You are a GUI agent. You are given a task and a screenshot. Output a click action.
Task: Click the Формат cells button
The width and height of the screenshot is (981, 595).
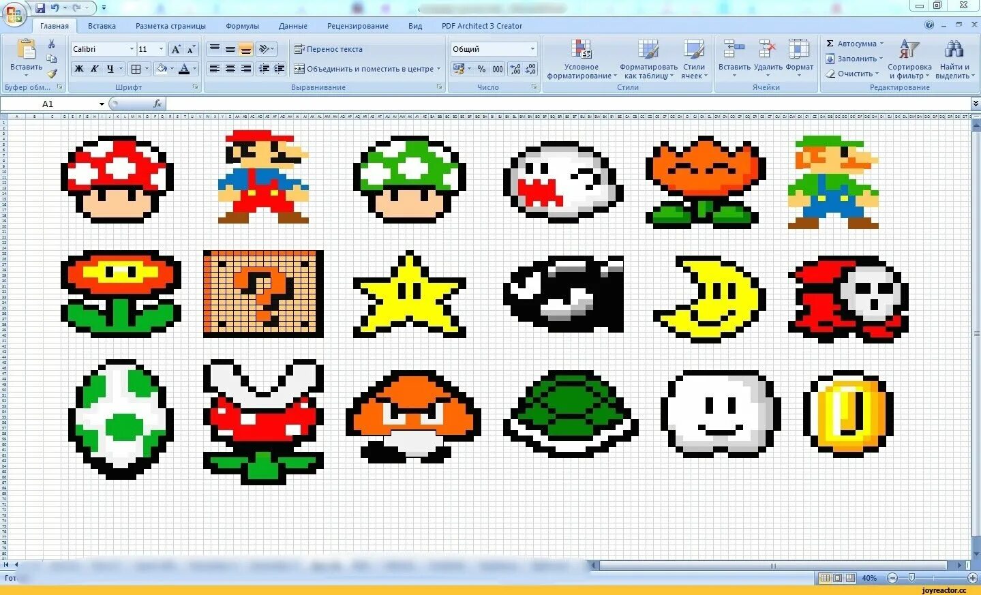click(x=799, y=58)
